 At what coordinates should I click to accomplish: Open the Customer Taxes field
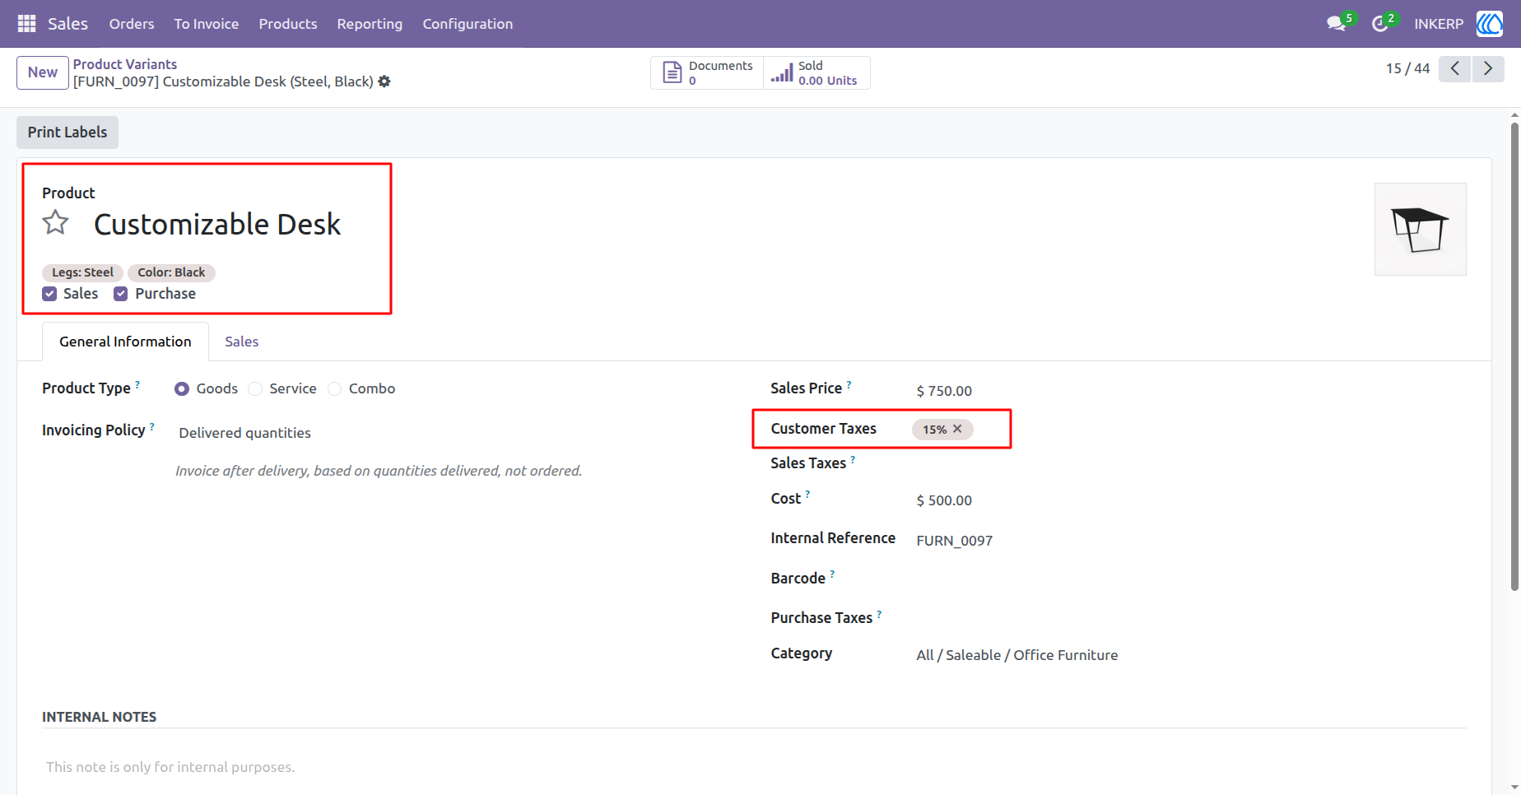[x=1190, y=429]
